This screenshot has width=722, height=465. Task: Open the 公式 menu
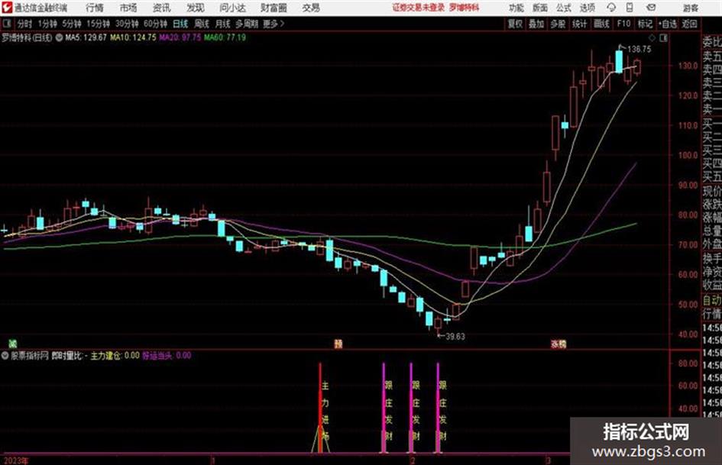click(x=564, y=8)
